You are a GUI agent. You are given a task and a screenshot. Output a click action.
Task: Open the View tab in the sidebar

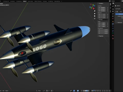[x=110, y=11]
